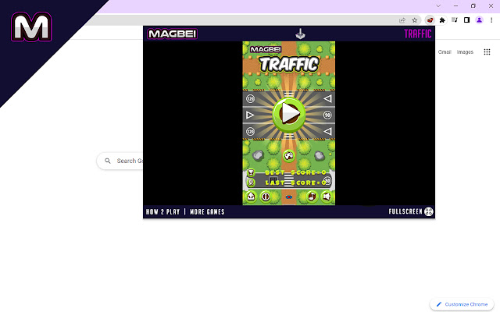Viewport: 500px width, 312px height.
Task: Click the Google search box
Action: click(x=120, y=161)
